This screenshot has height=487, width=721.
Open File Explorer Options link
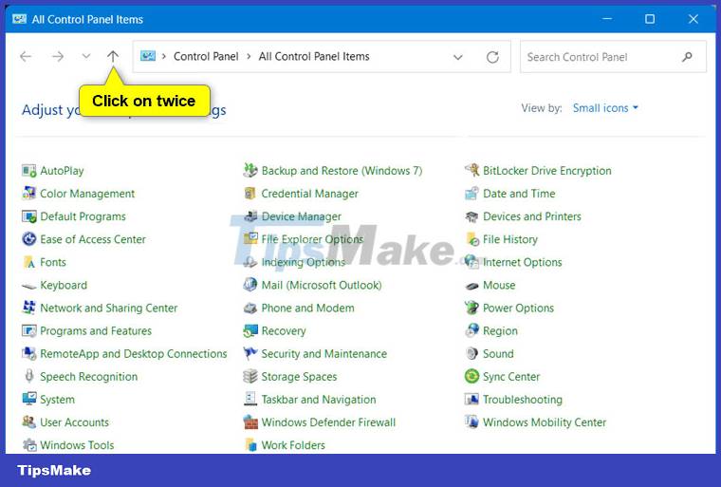click(x=312, y=239)
